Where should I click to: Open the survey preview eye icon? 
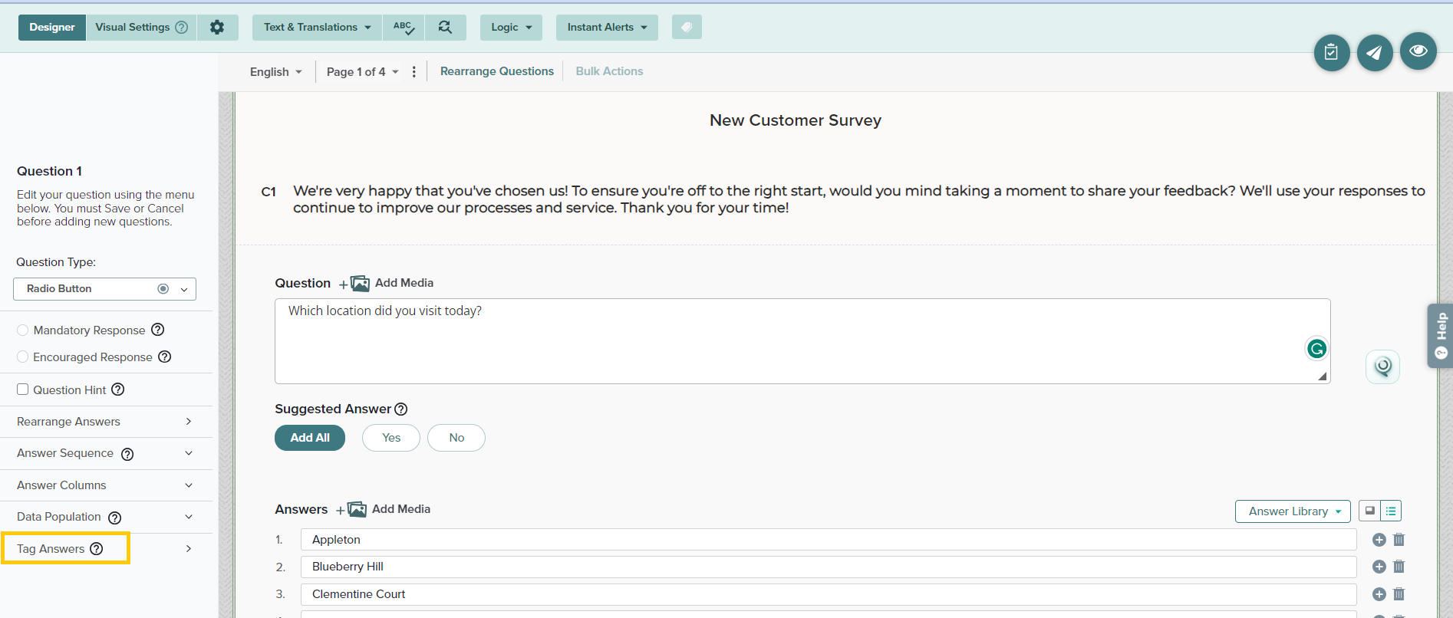pyautogui.click(x=1418, y=51)
